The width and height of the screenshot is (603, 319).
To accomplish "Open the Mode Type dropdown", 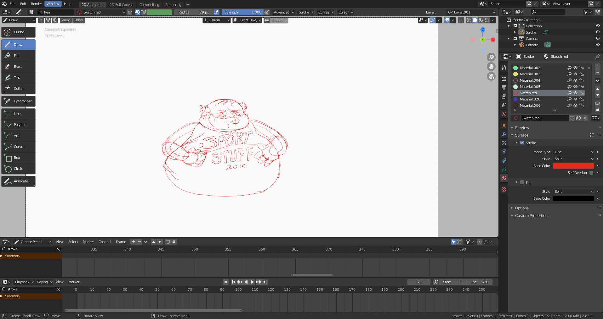I will (x=574, y=152).
